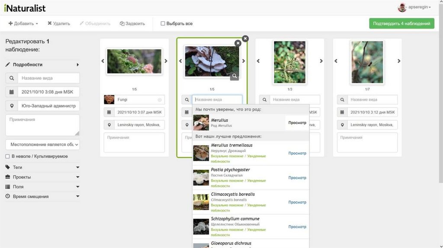Click the Объединить toolbar item
Image resolution: width=443 pixels, height=248 pixels.
point(95,23)
